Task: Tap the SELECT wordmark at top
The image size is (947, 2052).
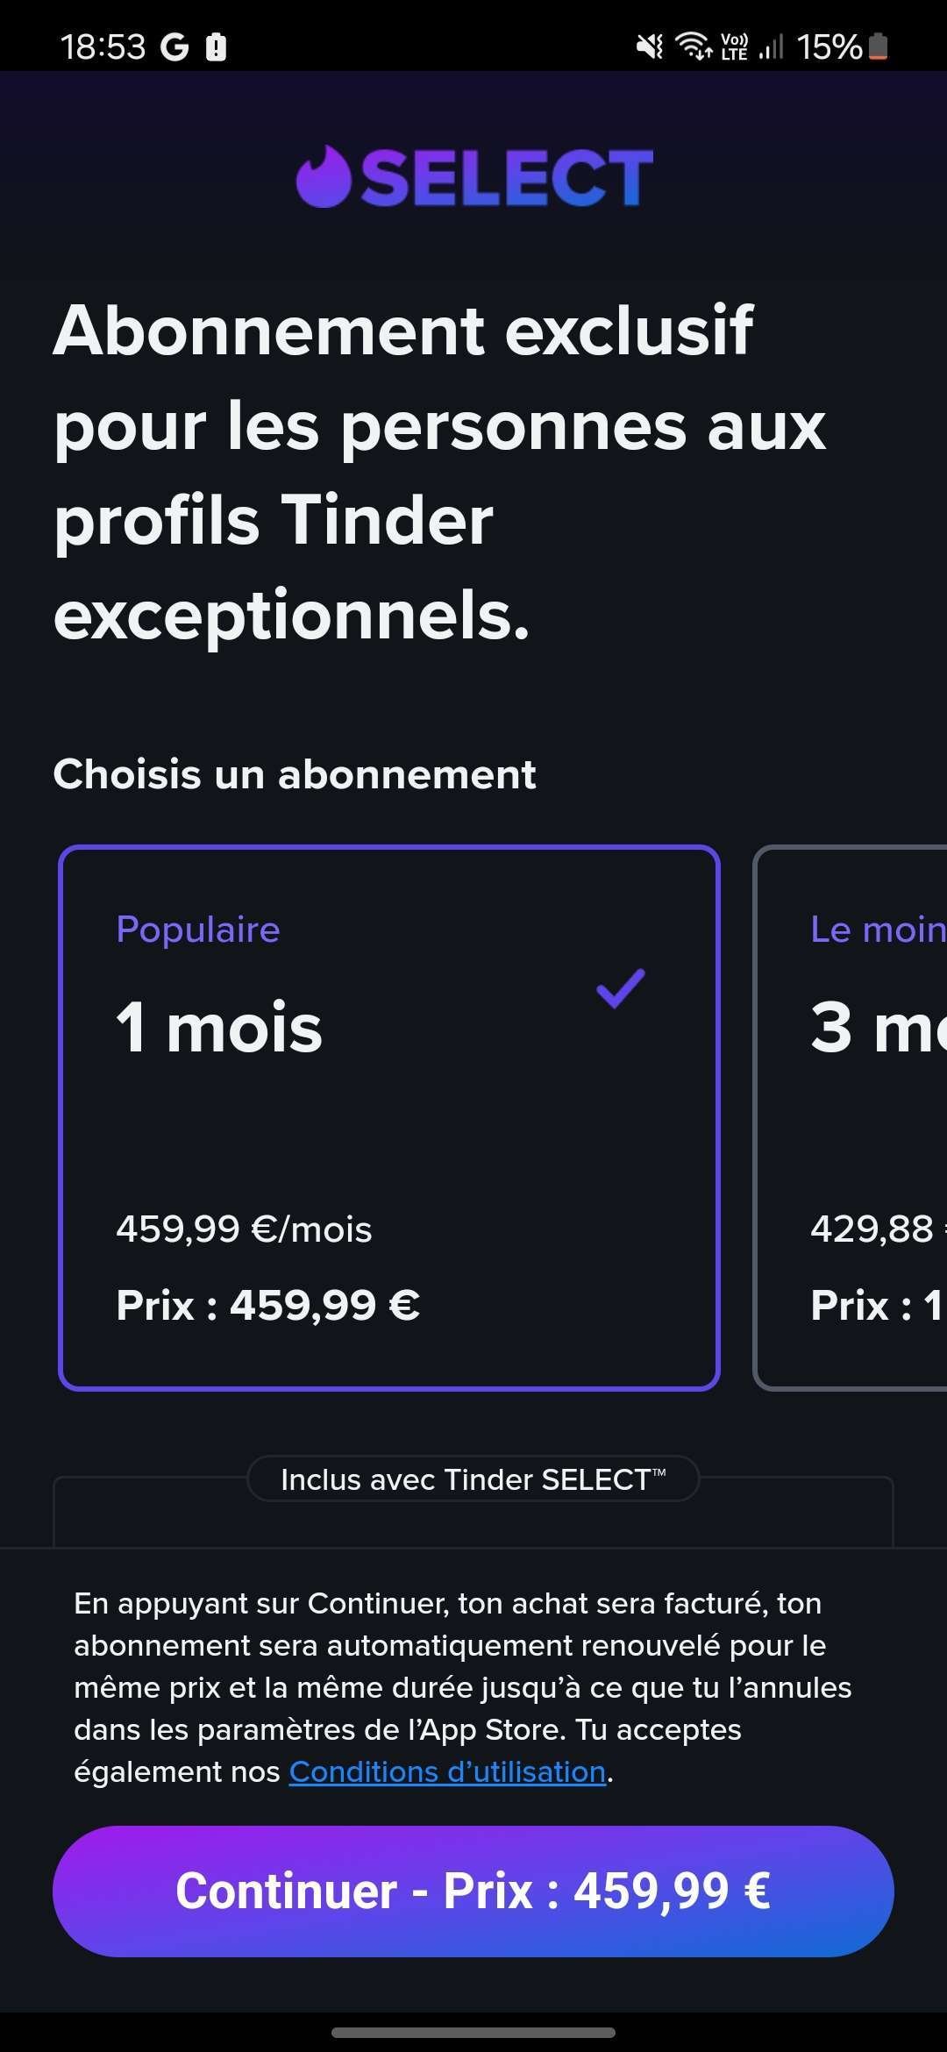Action: [x=507, y=178]
